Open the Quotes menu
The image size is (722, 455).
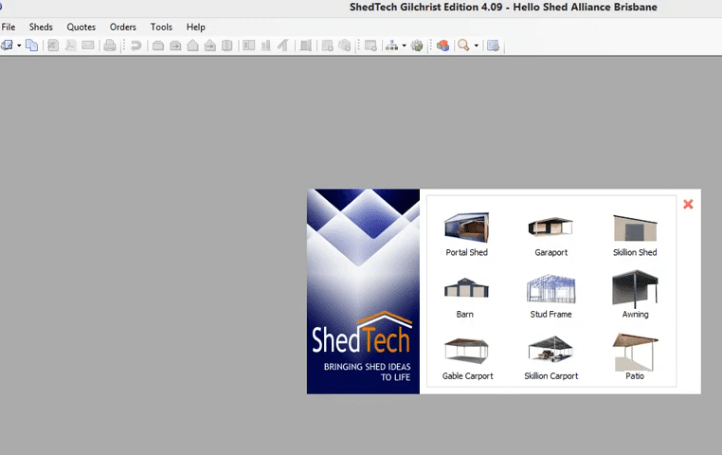(81, 27)
